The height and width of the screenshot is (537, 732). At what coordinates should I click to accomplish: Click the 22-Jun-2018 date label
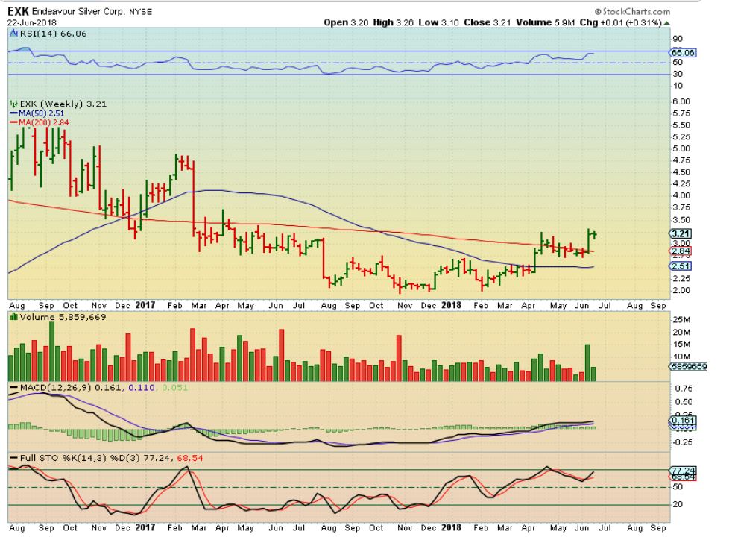click(x=32, y=22)
